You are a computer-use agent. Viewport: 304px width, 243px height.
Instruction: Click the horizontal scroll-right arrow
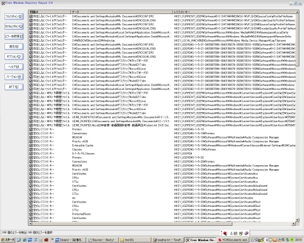coord(294,223)
